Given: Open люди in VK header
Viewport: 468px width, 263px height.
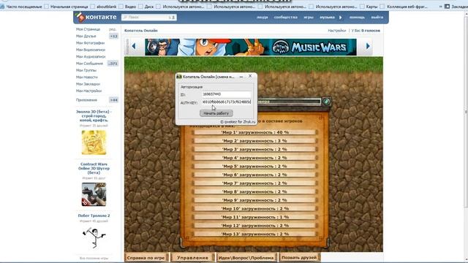Looking at the screenshot, I should 262,18.
